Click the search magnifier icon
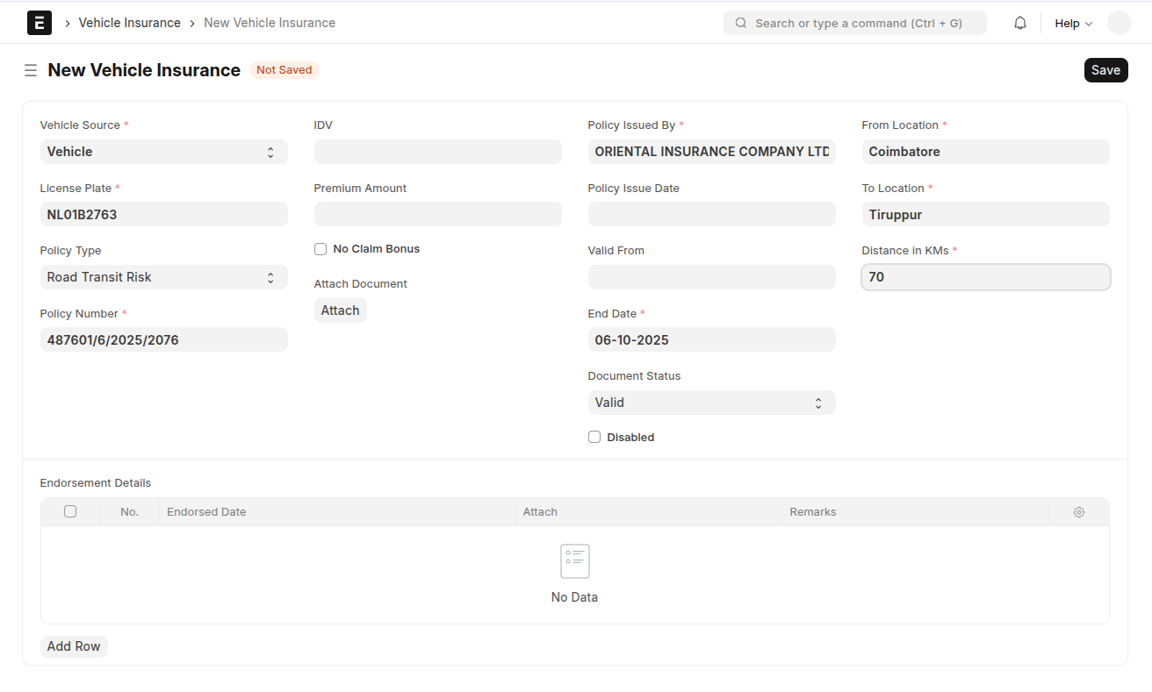 741,24
